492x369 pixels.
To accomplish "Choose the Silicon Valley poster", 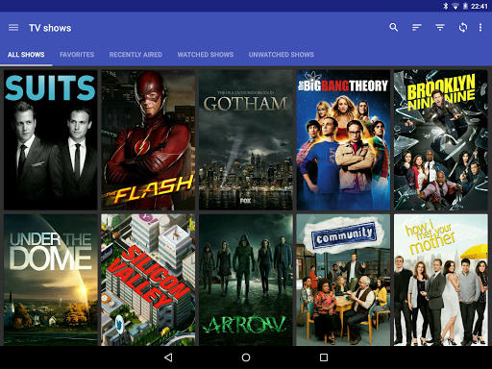I will pyautogui.click(x=148, y=280).
